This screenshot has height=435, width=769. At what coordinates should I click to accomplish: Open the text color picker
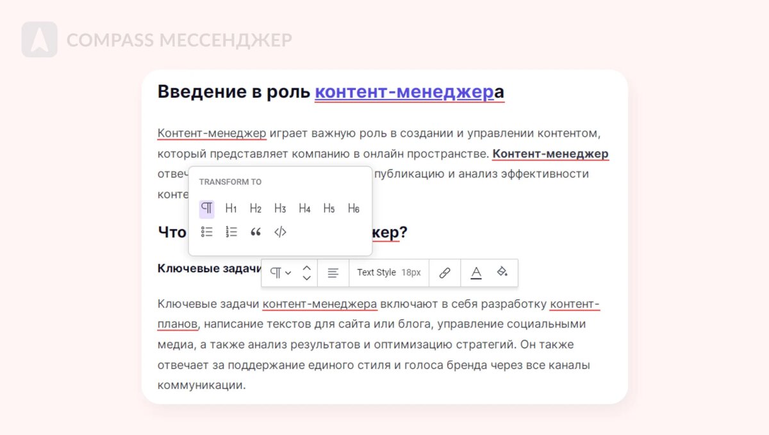click(476, 273)
